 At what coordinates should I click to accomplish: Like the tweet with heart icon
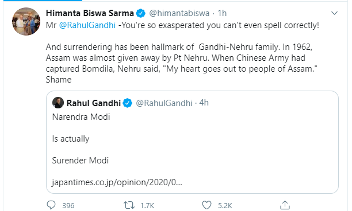pos(206,205)
